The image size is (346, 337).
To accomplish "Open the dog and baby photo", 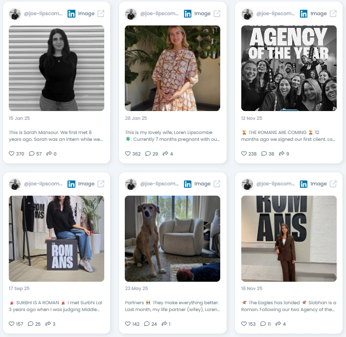I will pyautogui.click(x=173, y=239).
